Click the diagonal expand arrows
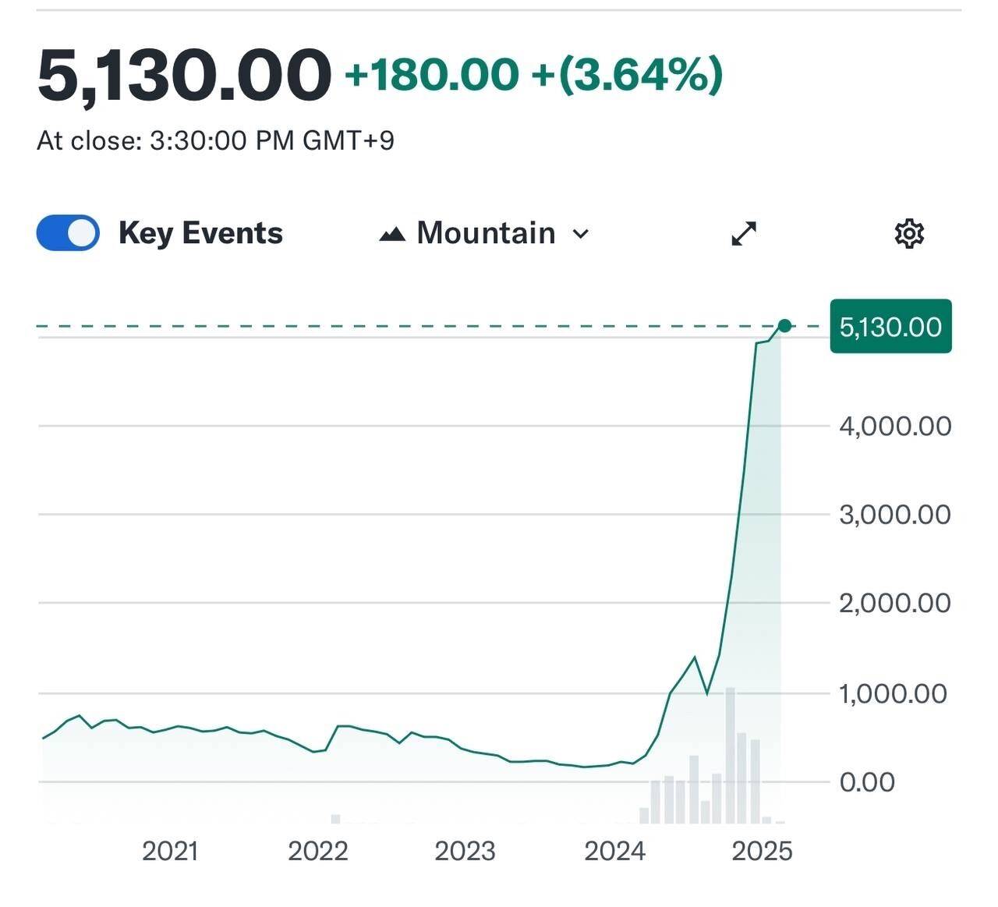 pyautogui.click(x=742, y=232)
